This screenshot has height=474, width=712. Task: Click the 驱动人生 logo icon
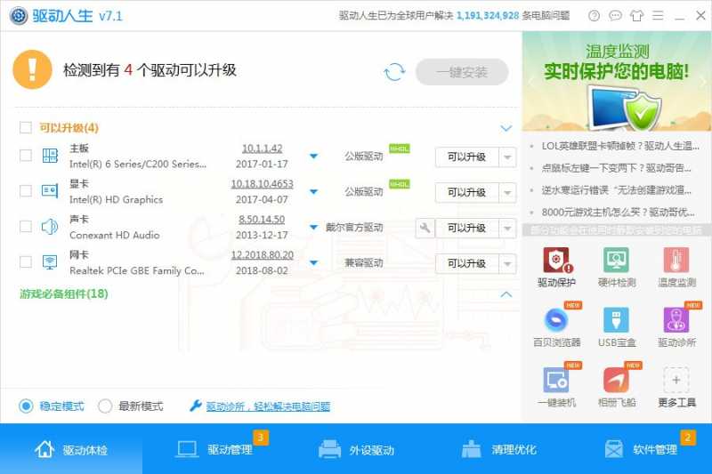point(19,16)
